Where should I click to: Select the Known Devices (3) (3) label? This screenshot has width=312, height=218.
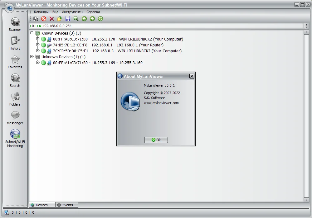[61, 33]
